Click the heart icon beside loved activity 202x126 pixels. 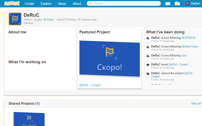pos(148,65)
